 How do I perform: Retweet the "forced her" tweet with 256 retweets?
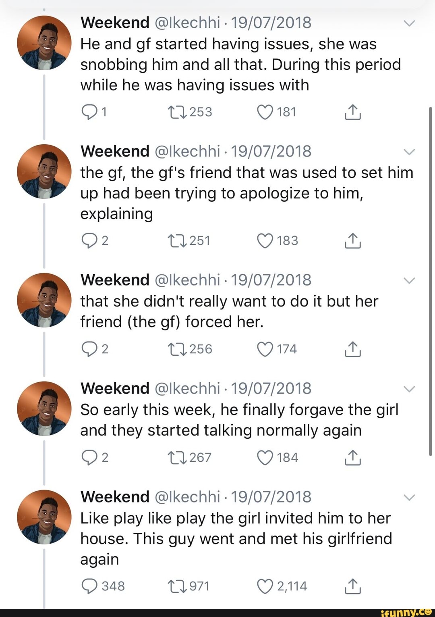point(177,349)
